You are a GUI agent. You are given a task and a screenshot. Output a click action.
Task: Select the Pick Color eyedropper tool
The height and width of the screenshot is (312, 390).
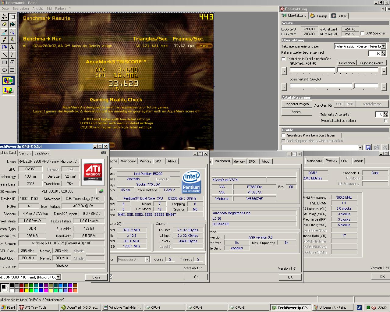5,32
